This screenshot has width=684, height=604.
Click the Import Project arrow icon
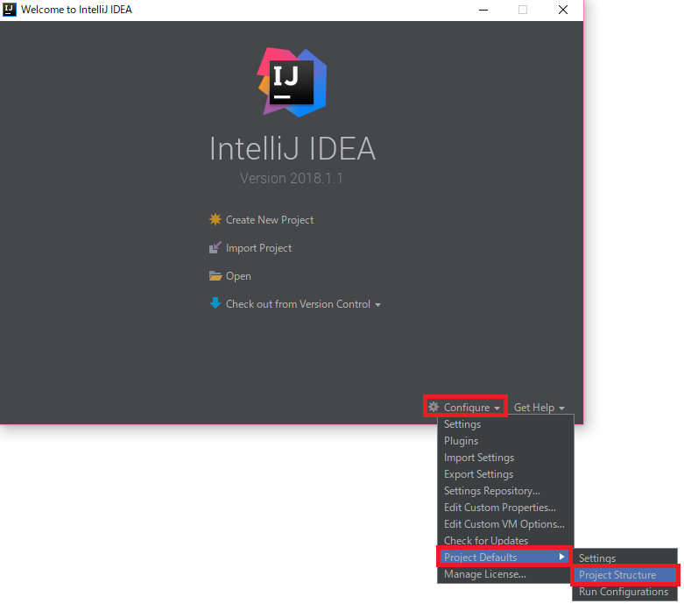coord(215,247)
